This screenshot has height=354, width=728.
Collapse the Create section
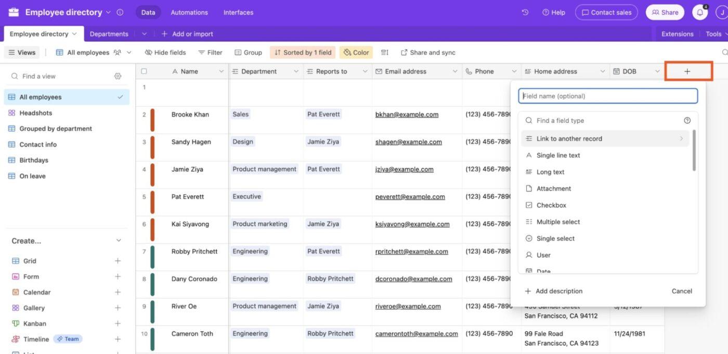118,240
